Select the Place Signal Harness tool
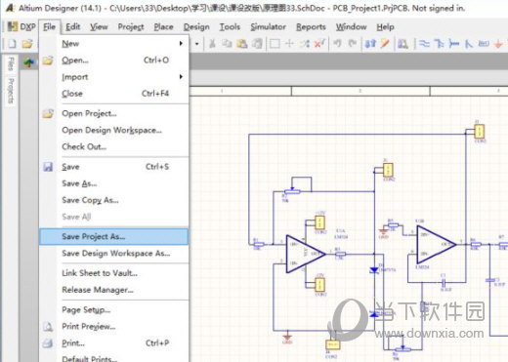 pos(454,44)
